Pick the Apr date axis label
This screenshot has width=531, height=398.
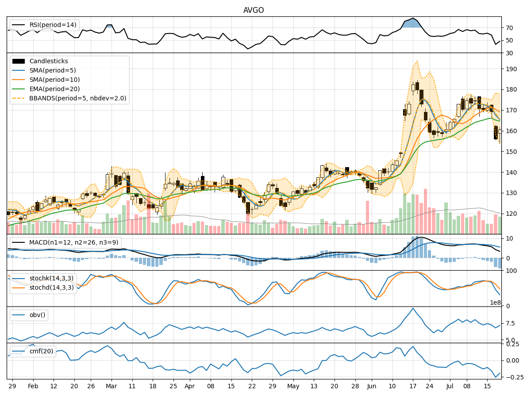tap(189, 386)
